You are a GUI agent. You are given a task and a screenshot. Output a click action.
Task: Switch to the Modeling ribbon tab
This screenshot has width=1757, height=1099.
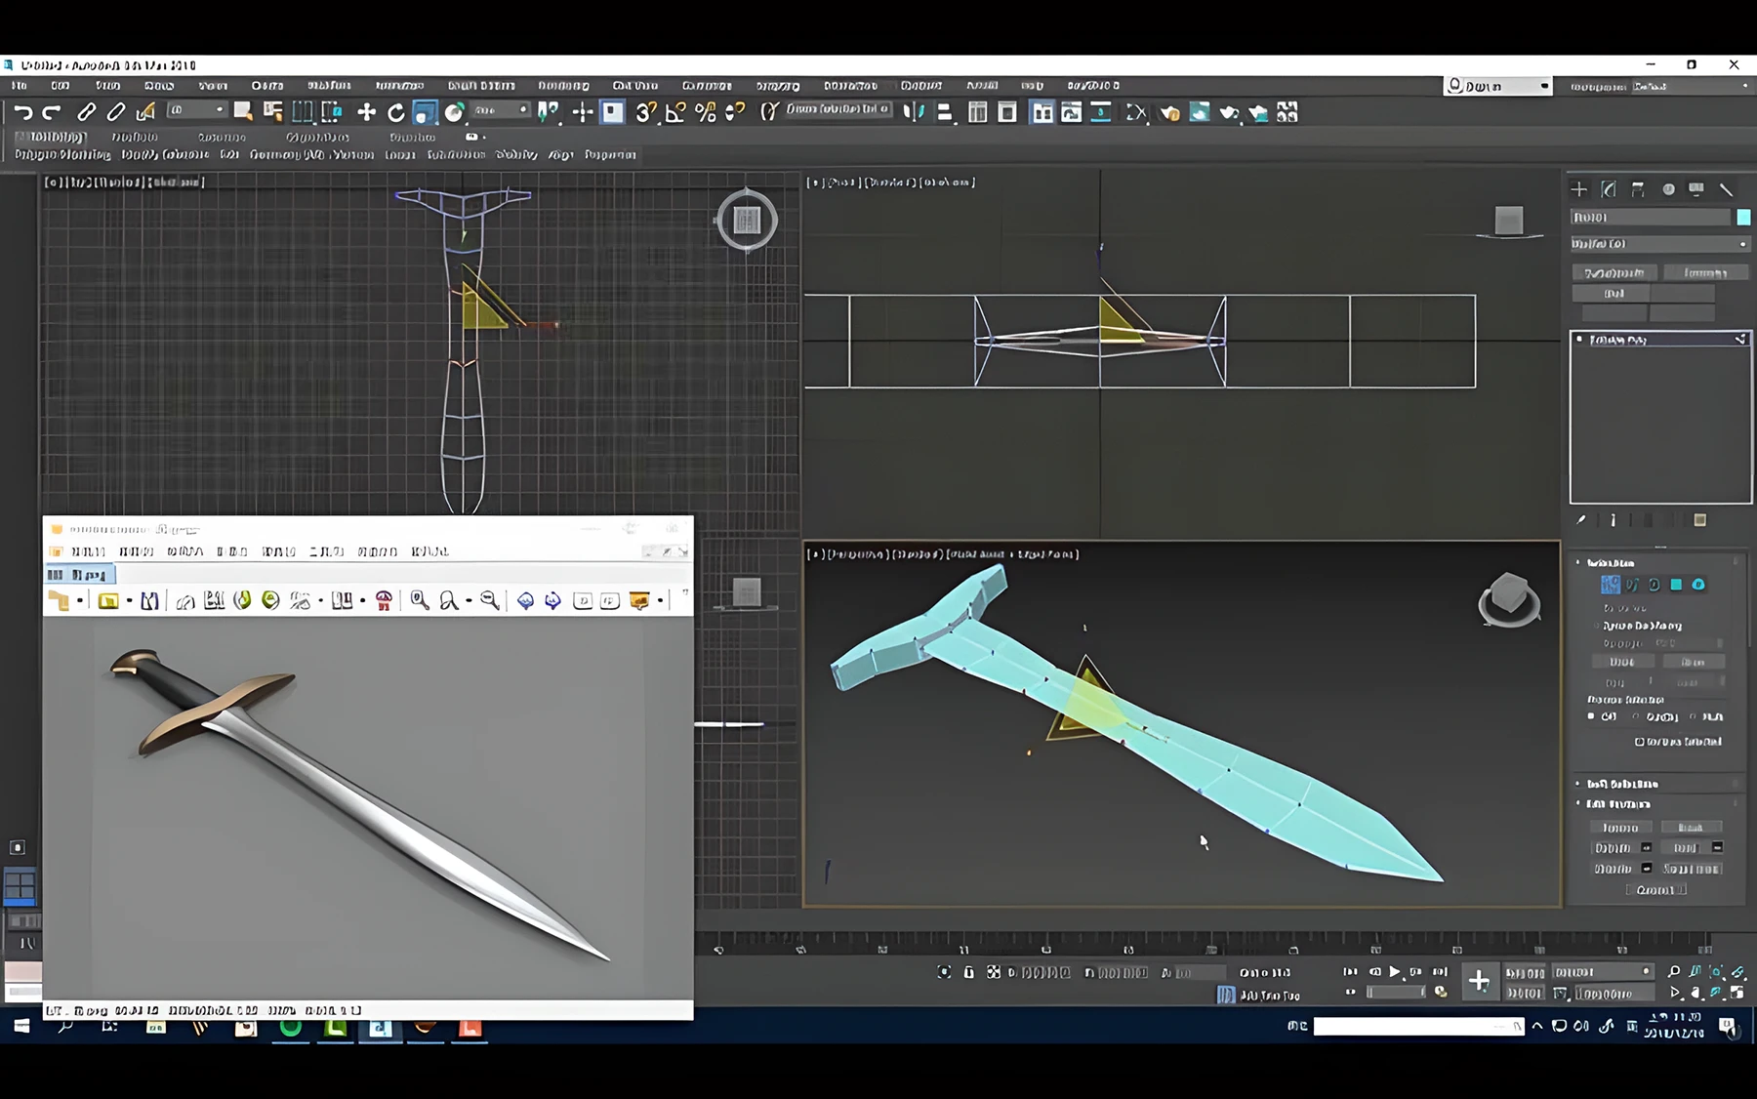(51, 138)
